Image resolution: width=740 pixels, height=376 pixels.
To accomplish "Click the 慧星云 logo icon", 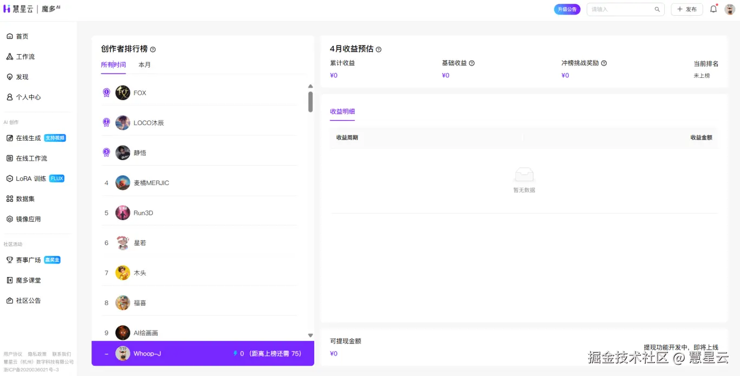I will tap(7, 9).
